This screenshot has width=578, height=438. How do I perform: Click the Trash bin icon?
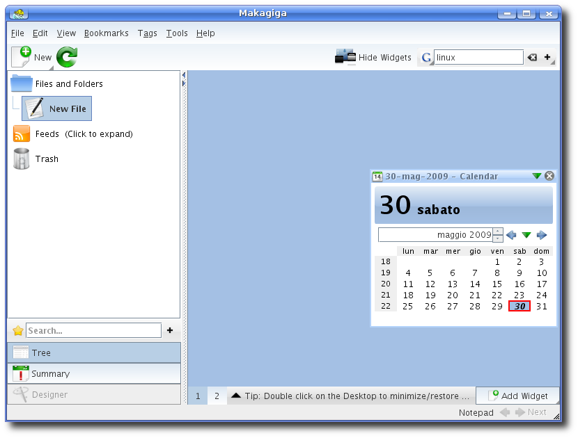(x=22, y=159)
